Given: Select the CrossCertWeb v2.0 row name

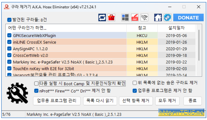Looking at the screenshot, I should coord(30,55).
